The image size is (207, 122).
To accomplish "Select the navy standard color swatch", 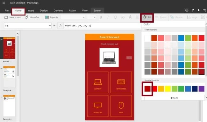I will (195, 89).
